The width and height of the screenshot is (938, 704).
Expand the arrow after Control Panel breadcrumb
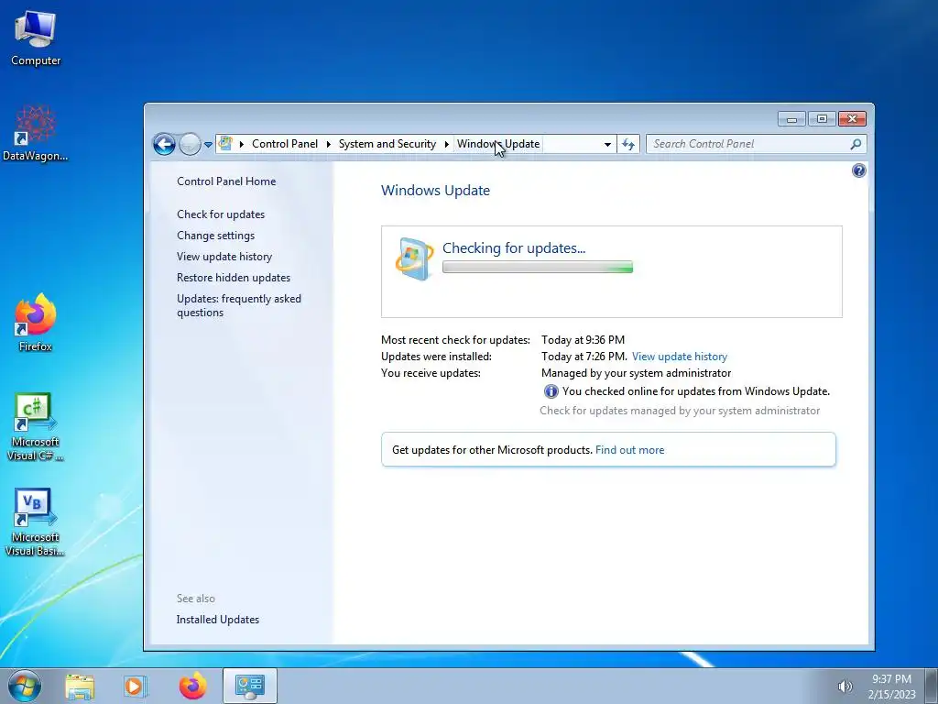329,144
